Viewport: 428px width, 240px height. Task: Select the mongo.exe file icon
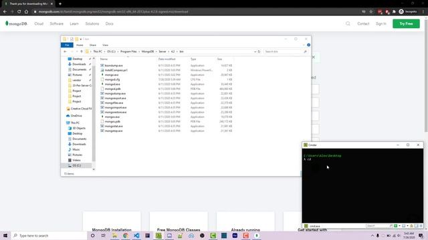[x=102, y=75]
